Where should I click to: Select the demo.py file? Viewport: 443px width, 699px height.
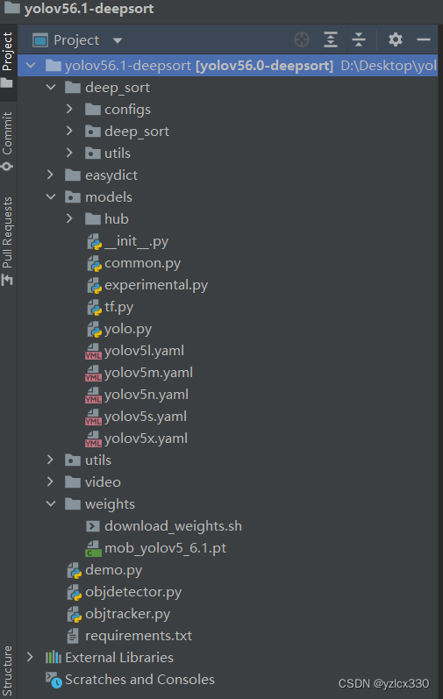tap(114, 570)
